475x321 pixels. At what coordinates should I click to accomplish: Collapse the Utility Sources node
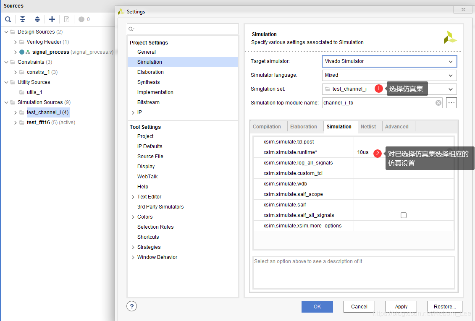tap(6, 82)
